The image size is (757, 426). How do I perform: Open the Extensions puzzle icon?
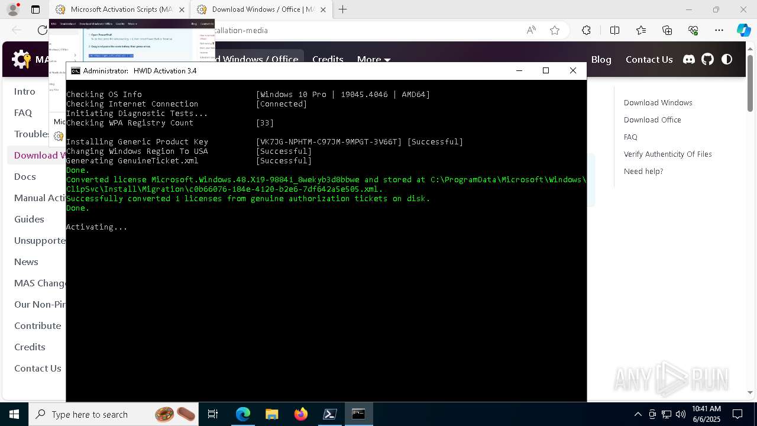(586, 30)
